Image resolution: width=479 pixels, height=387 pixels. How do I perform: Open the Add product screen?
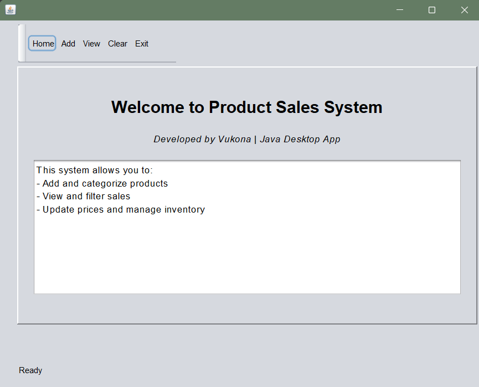[x=68, y=44]
